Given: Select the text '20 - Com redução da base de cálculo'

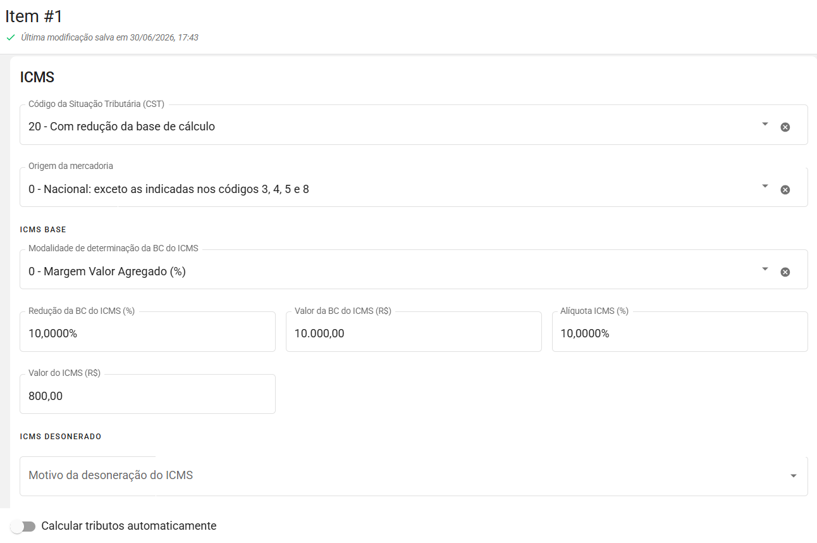Looking at the screenshot, I should tap(121, 127).
